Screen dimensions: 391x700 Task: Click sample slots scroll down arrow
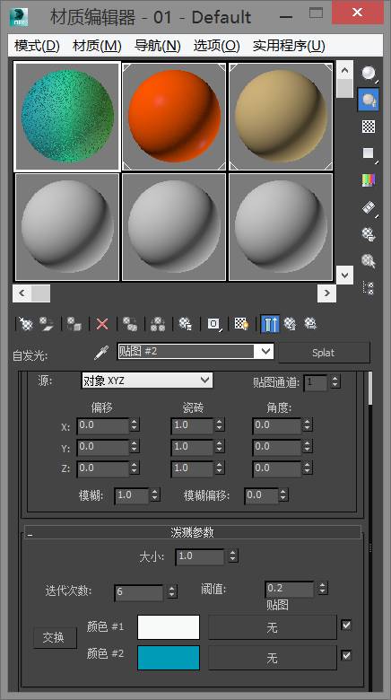pos(344,275)
